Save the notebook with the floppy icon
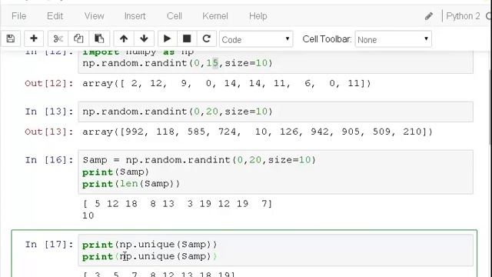 pos(11,38)
